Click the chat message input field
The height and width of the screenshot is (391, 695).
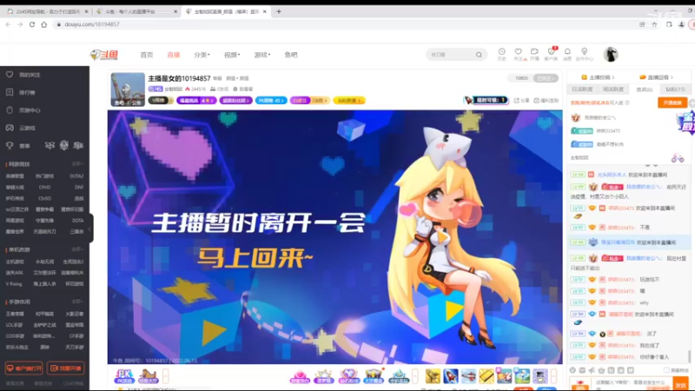point(632,382)
